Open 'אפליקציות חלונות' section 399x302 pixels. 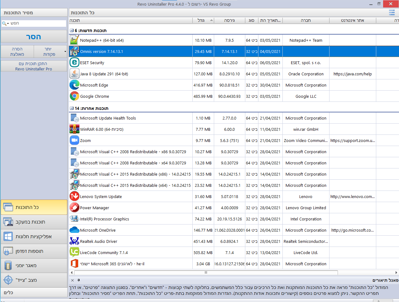(34, 237)
